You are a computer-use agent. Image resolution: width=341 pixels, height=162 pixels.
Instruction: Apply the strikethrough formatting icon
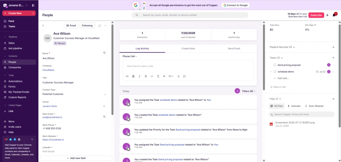146,76
